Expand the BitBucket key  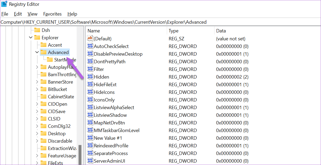[x=37, y=89]
